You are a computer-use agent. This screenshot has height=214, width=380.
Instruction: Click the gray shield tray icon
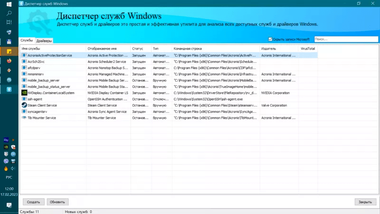pyautogui.click(x=6, y=154)
